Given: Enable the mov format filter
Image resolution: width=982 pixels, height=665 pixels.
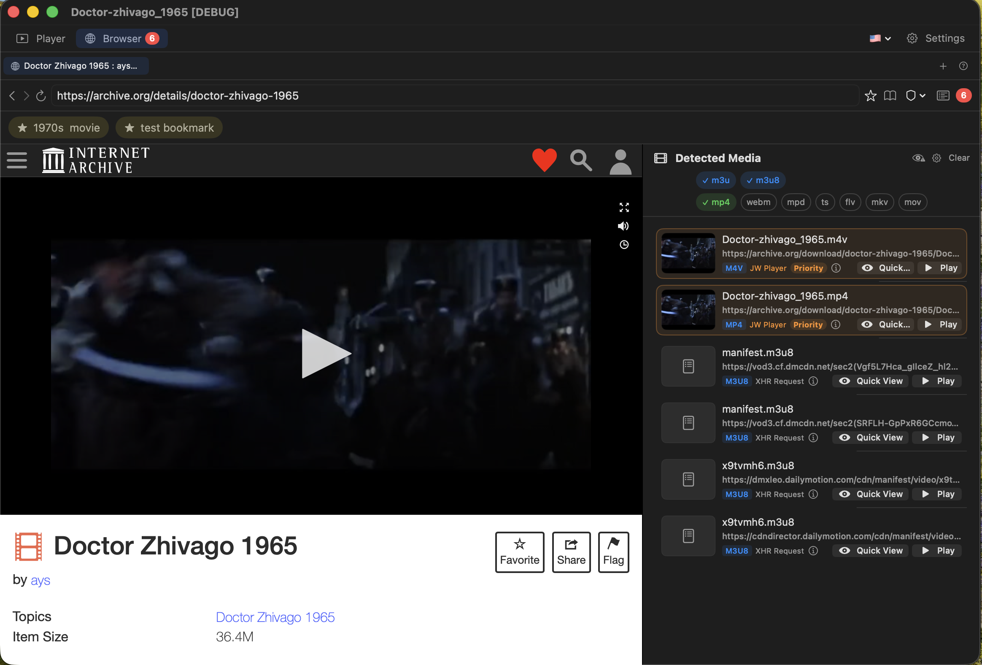Looking at the screenshot, I should [912, 202].
